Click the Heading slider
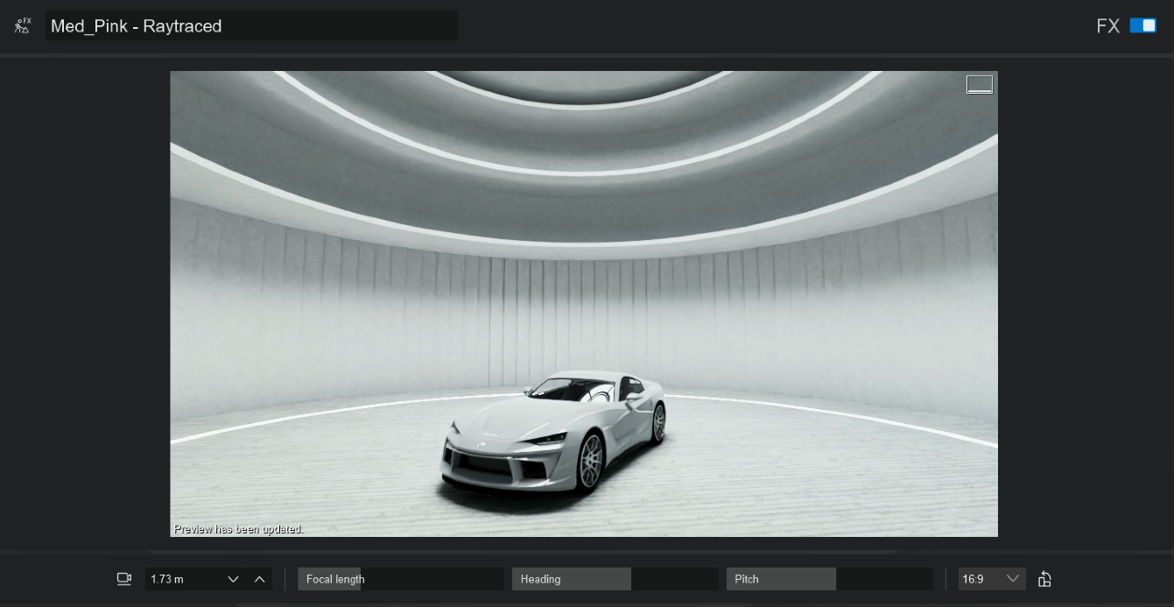 pos(615,579)
